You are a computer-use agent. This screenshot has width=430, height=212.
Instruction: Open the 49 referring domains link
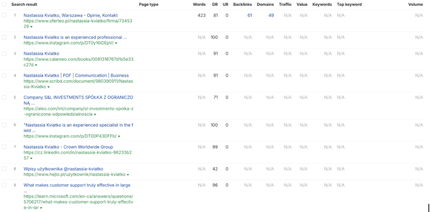[271, 15]
